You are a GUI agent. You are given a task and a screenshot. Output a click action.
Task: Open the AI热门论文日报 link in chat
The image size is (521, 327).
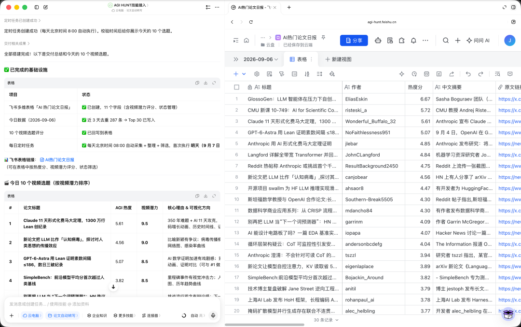pyautogui.click(x=57, y=160)
